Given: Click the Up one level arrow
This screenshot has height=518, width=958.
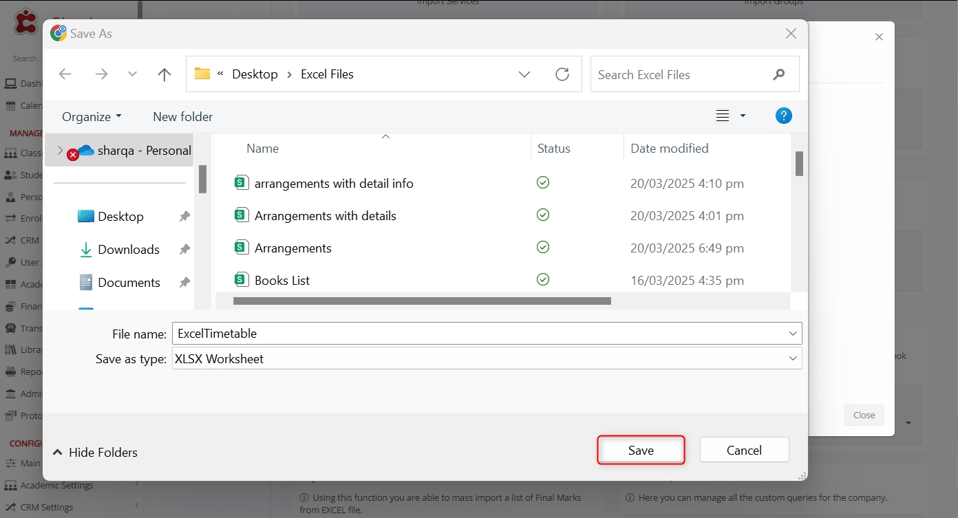Looking at the screenshot, I should point(164,74).
